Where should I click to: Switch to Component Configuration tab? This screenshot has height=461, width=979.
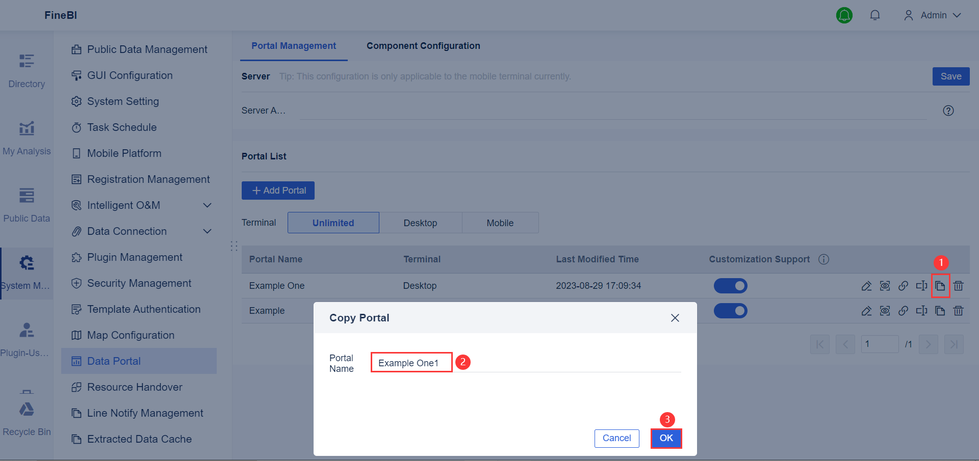coord(423,46)
